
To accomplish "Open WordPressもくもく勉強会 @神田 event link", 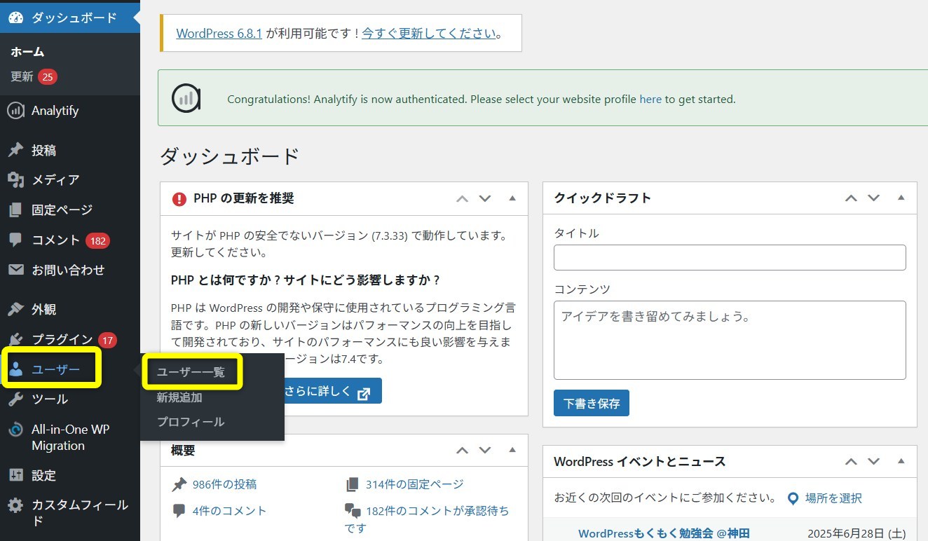I will [x=664, y=533].
